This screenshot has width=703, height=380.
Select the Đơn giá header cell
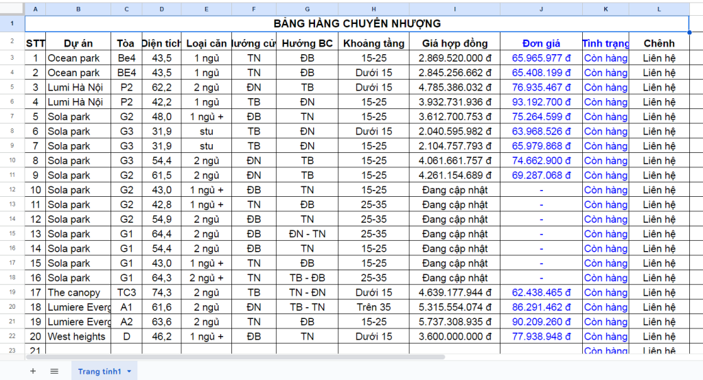(541, 43)
